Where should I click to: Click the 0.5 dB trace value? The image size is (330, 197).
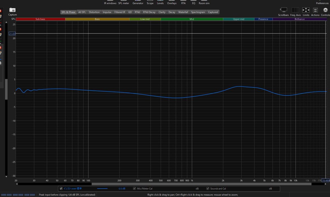click(x=122, y=189)
